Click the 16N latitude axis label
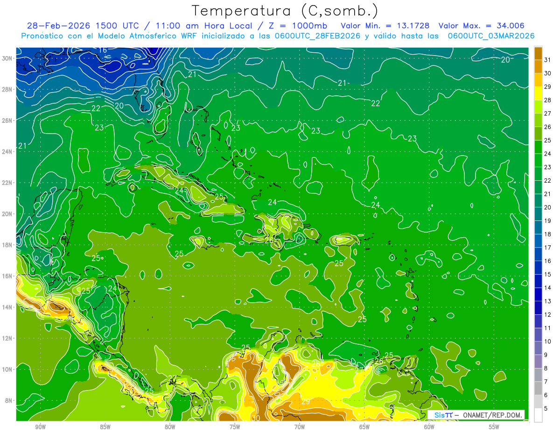 7,276
